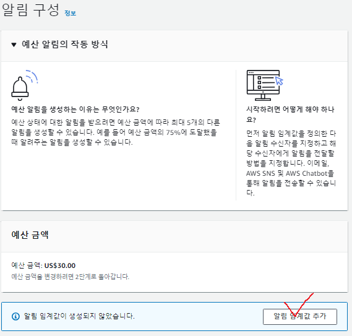Click the 예산 금액 section title

(30, 235)
